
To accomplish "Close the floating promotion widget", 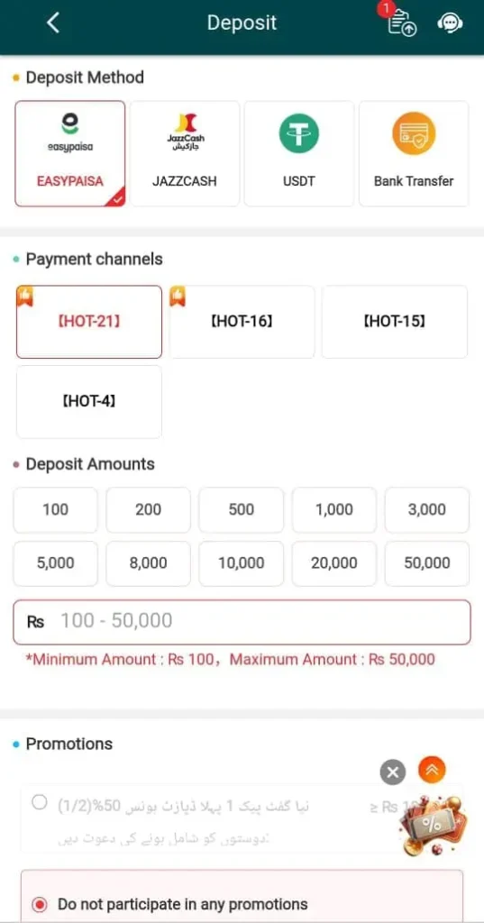I will 393,772.
